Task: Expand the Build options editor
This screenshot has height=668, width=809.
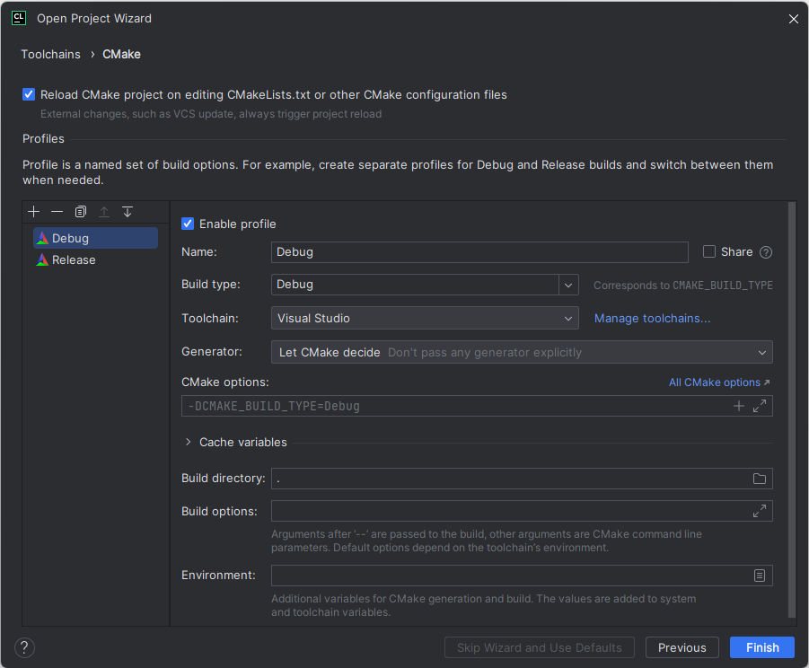Action: [x=759, y=510]
